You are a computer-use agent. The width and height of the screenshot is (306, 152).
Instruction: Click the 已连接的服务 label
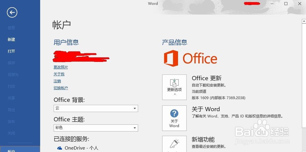(71, 139)
